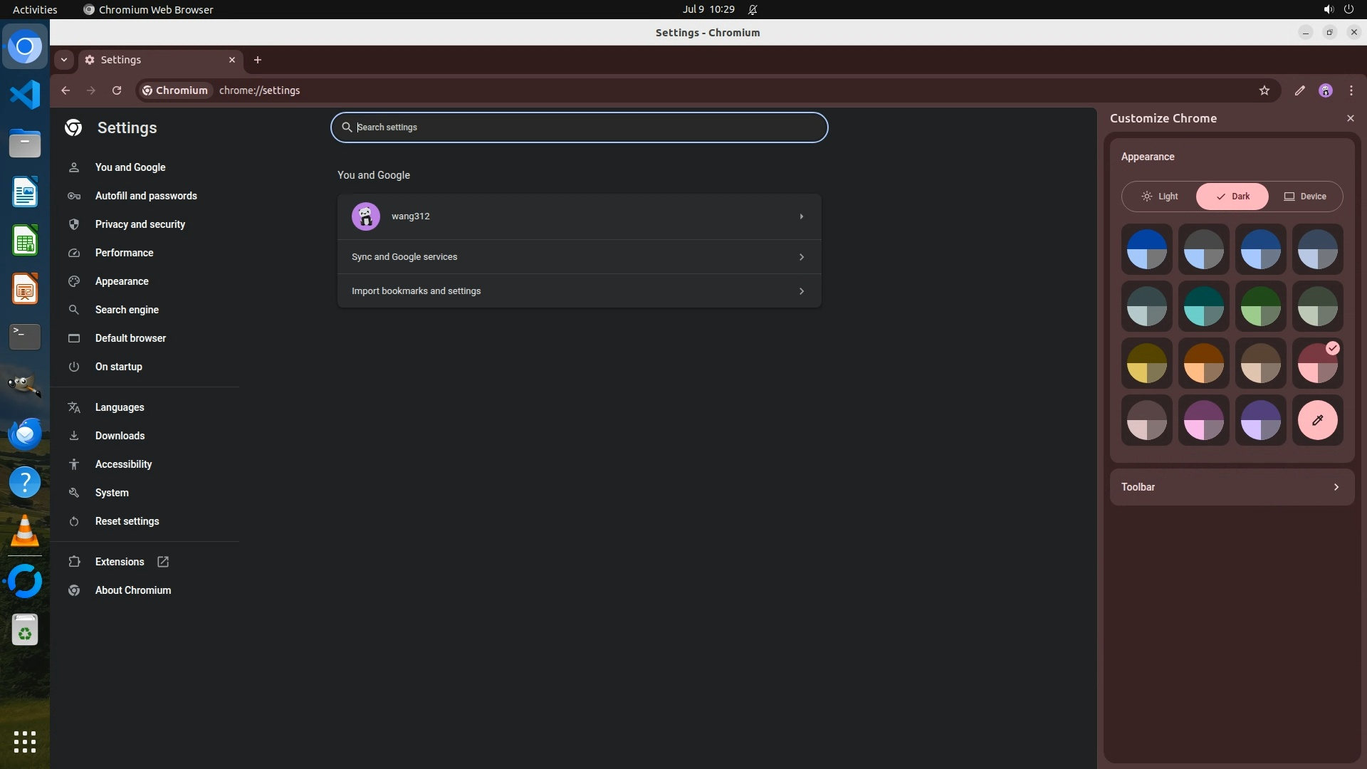Open the Chromium three-dot menu

[x=1351, y=90]
